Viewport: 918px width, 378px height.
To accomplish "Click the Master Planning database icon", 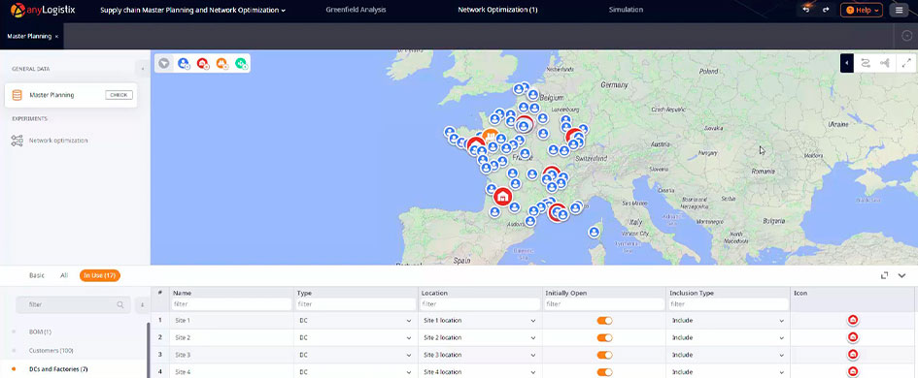I will click(17, 95).
